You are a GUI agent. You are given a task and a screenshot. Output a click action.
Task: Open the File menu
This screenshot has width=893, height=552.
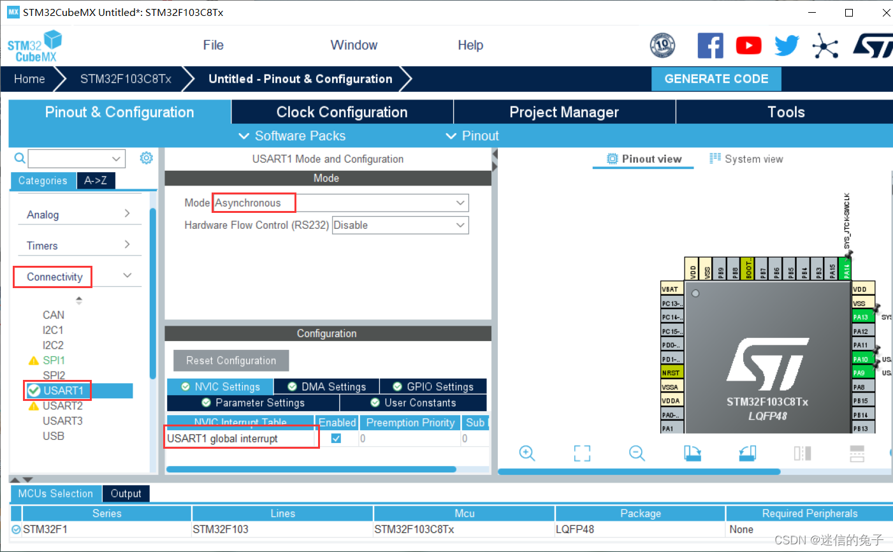pyautogui.click(x=214, y=45)
